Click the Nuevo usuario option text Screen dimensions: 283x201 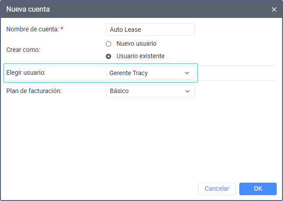[136, 44]
